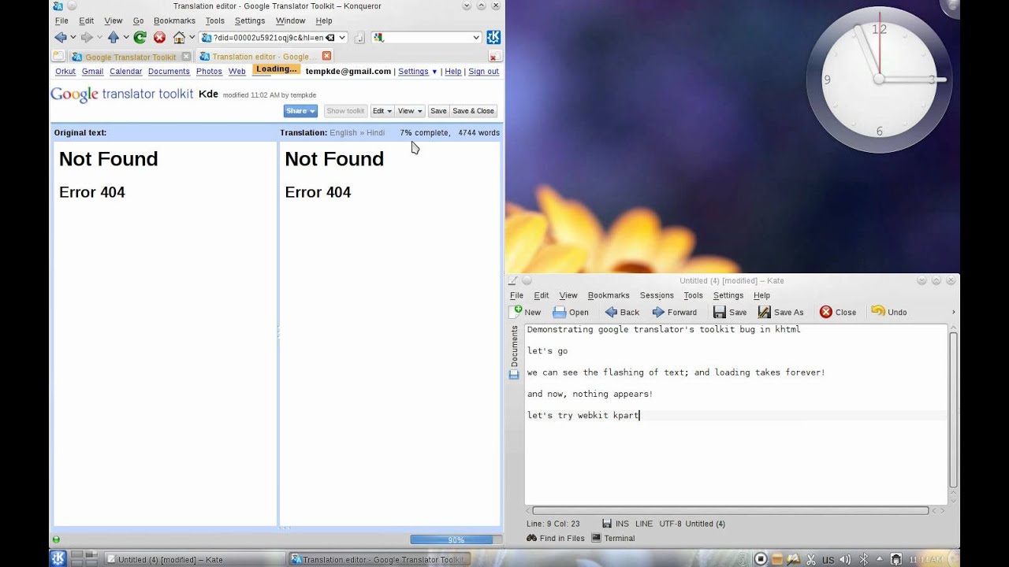Go forward in Konqueror navigation

point(87,38)
